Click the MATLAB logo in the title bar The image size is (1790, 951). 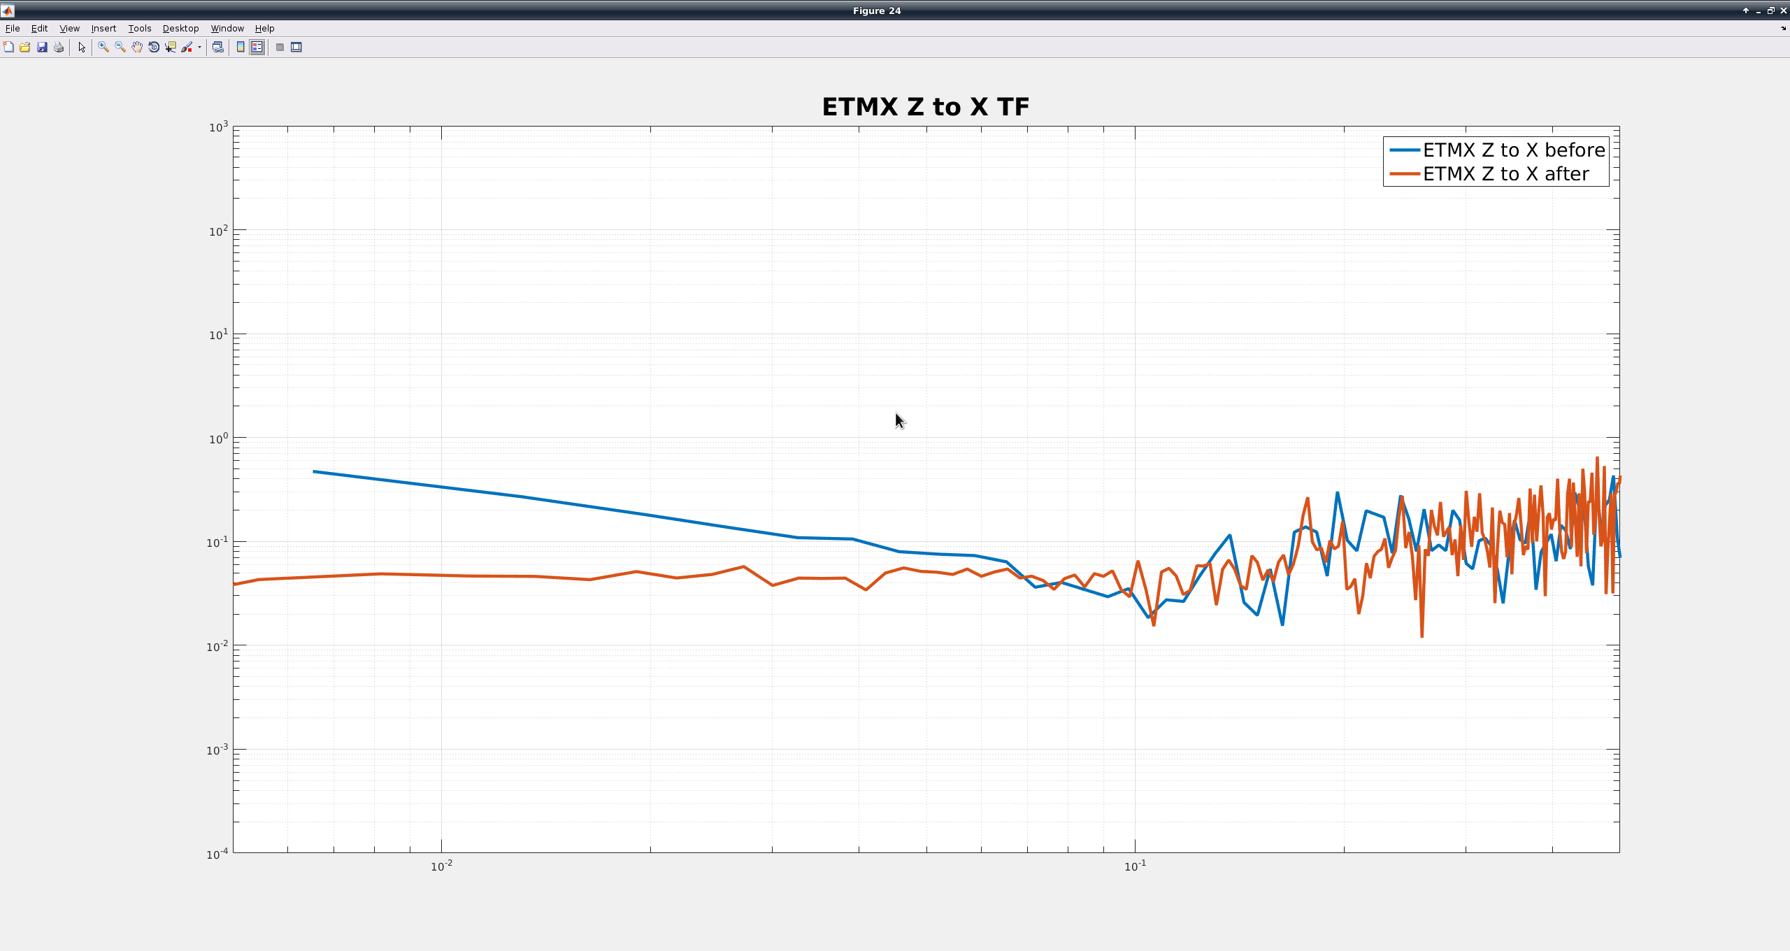7,10
